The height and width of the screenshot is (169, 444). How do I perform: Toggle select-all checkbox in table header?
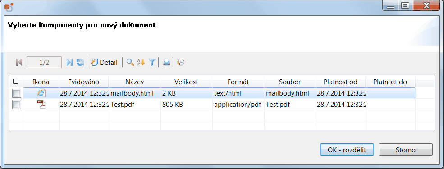(16, 82)
